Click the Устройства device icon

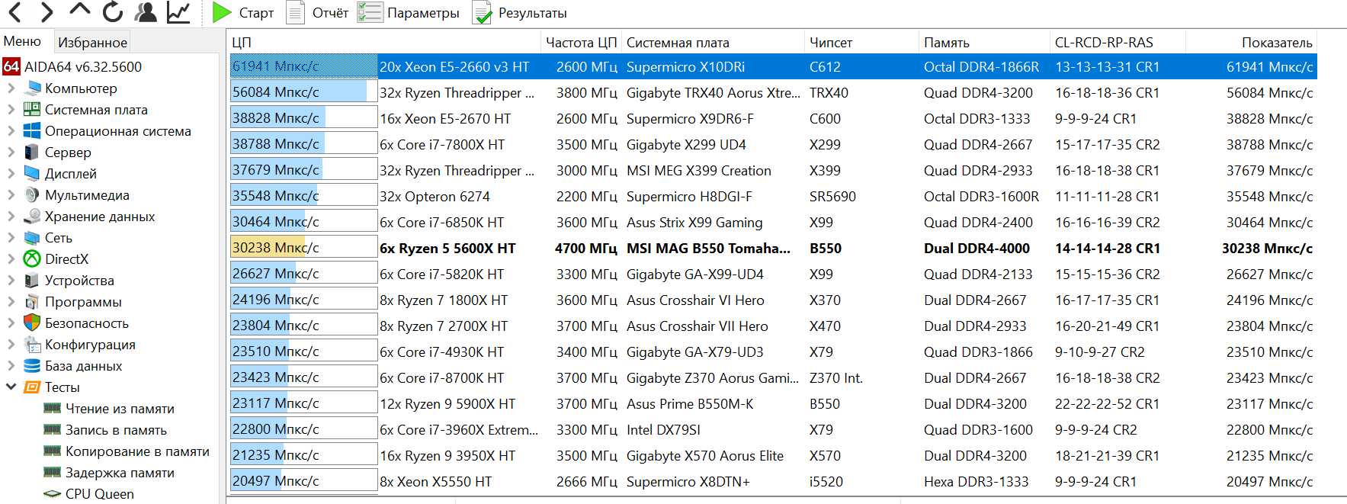pyautogui.click(x=32, y=281)
